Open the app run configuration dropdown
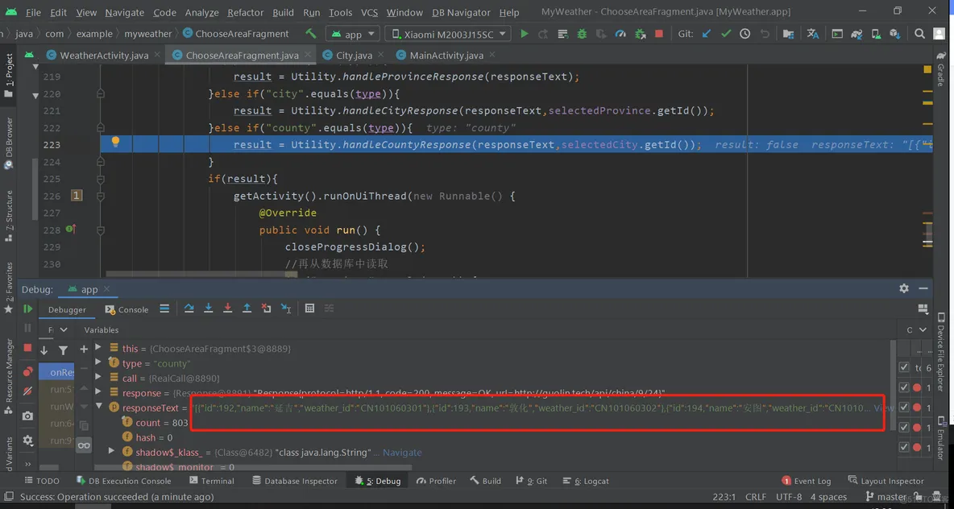Viewport: 954px width, 509px height. pyautogui.click(x=353, y=34)
